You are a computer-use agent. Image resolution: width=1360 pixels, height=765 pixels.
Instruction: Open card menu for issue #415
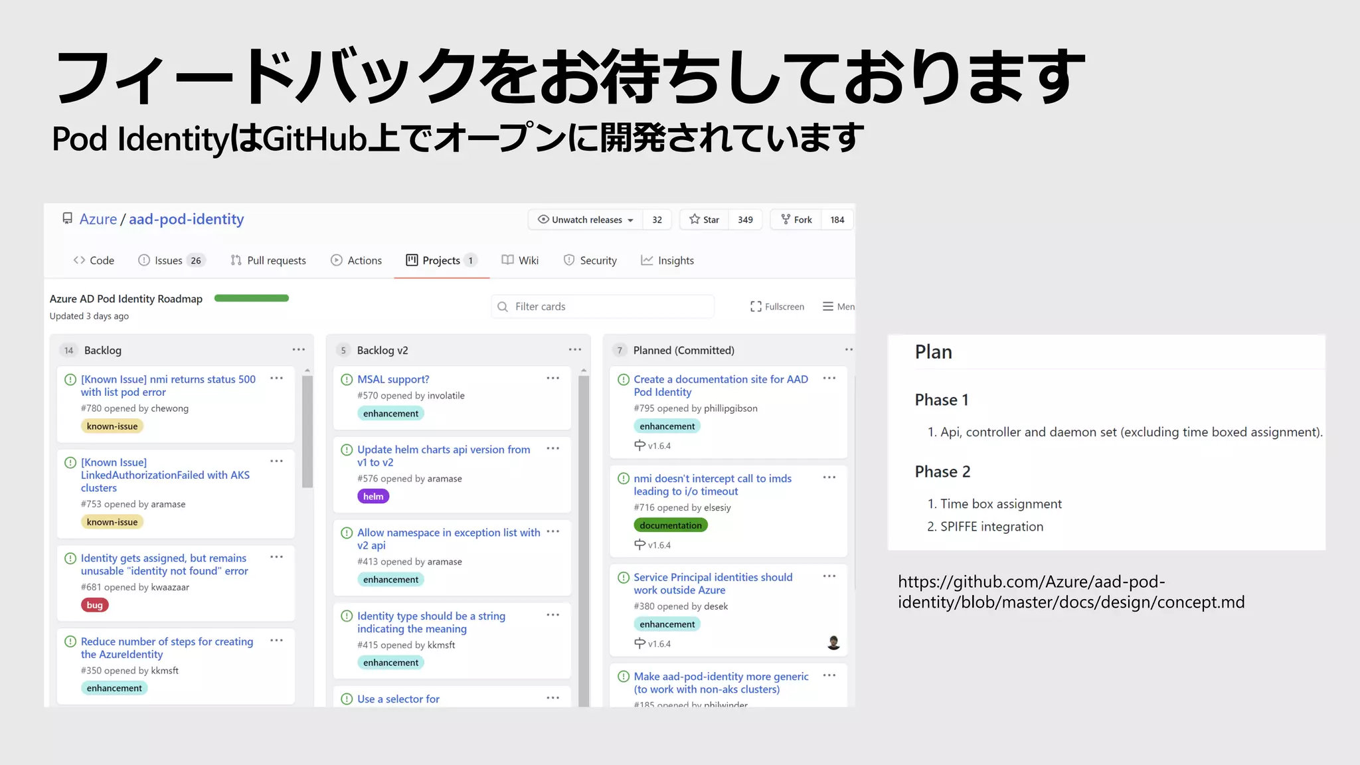pos(553,615)
